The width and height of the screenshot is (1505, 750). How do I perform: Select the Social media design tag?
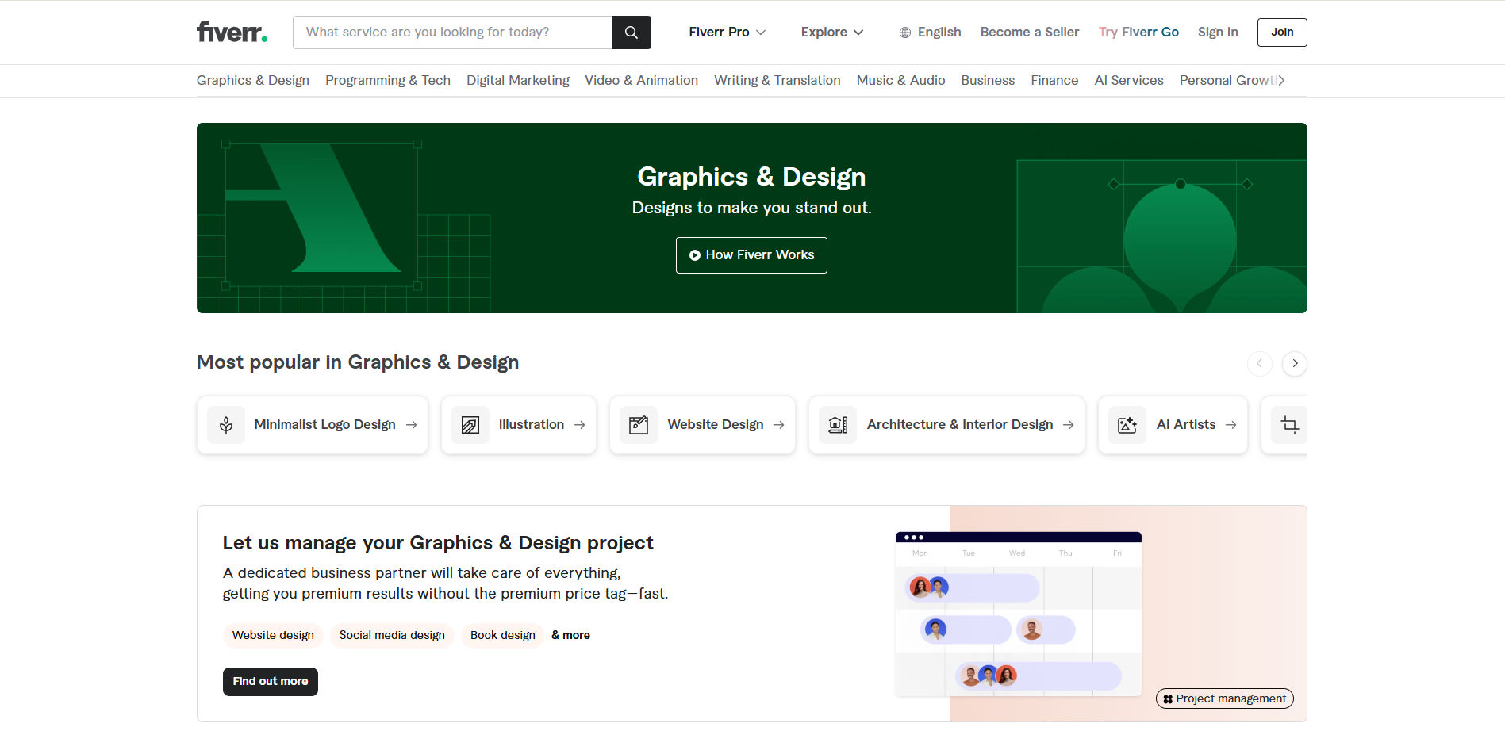(391, 635)
